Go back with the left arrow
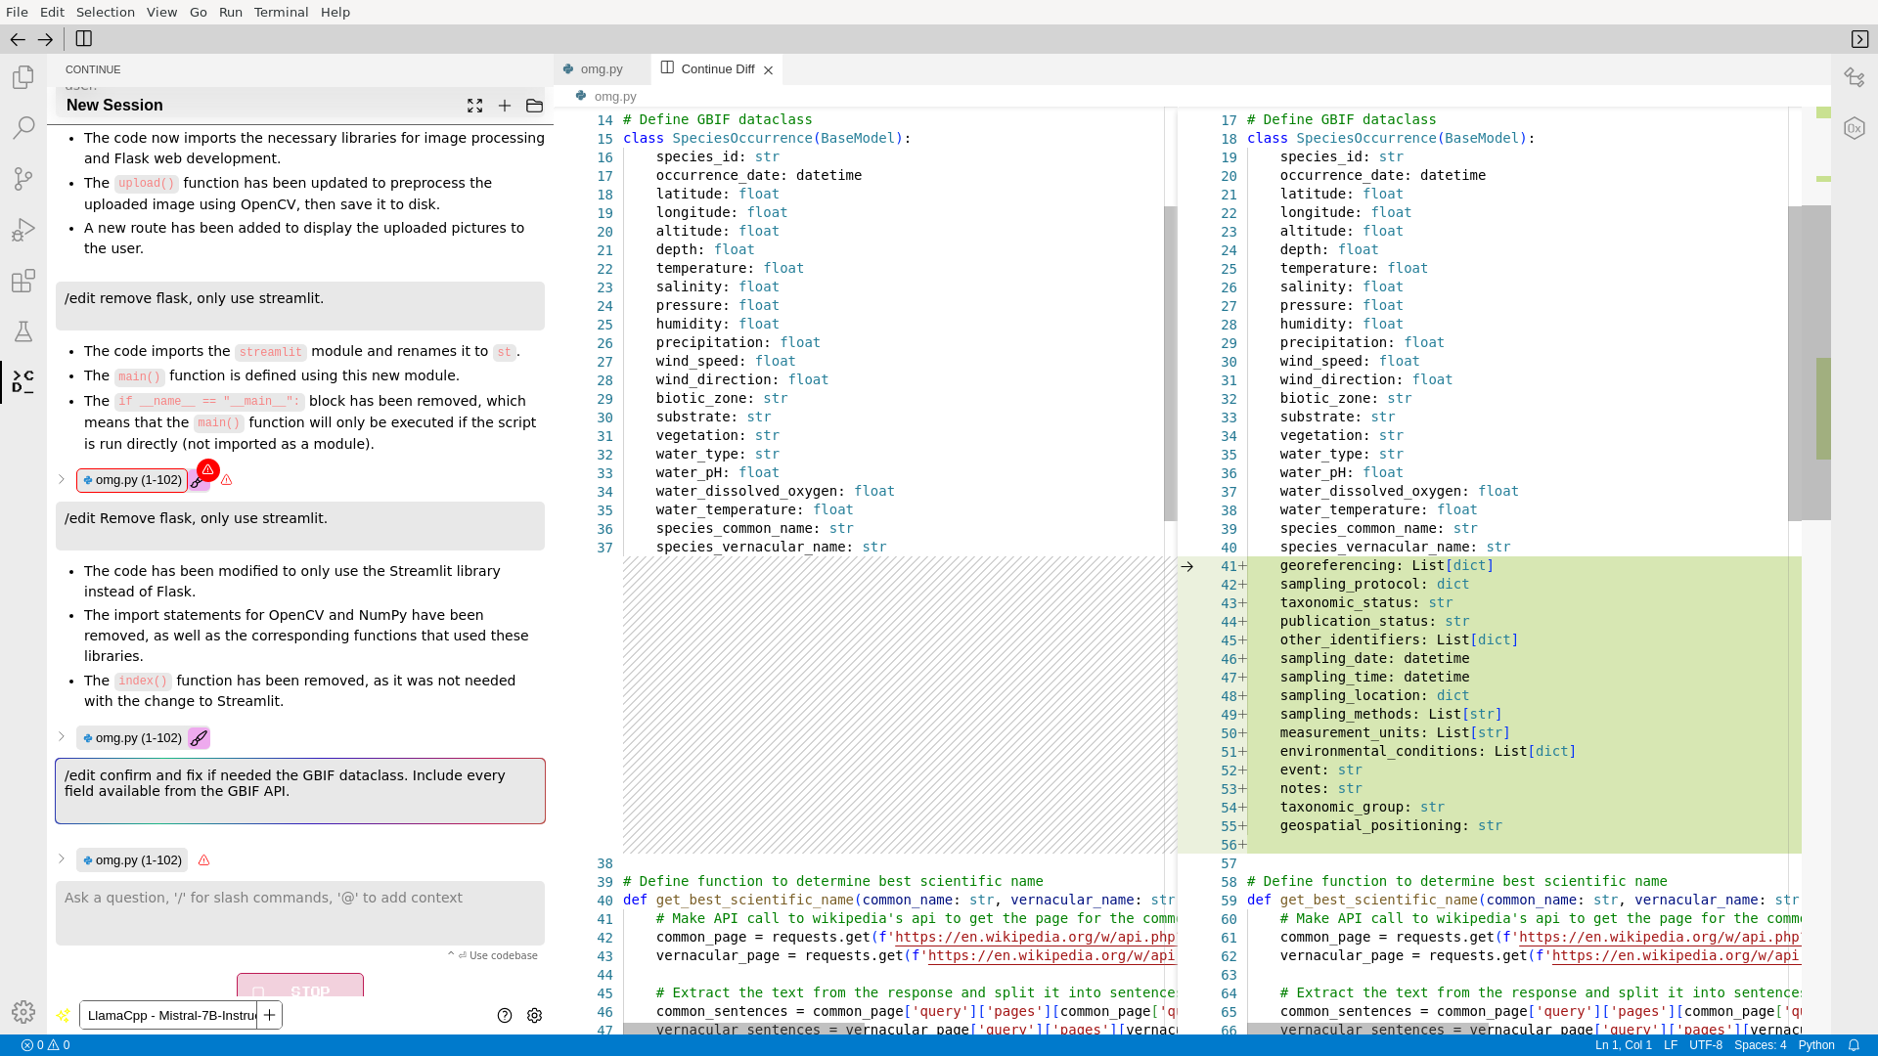The image size is (1878, 1056). [18, 39]
